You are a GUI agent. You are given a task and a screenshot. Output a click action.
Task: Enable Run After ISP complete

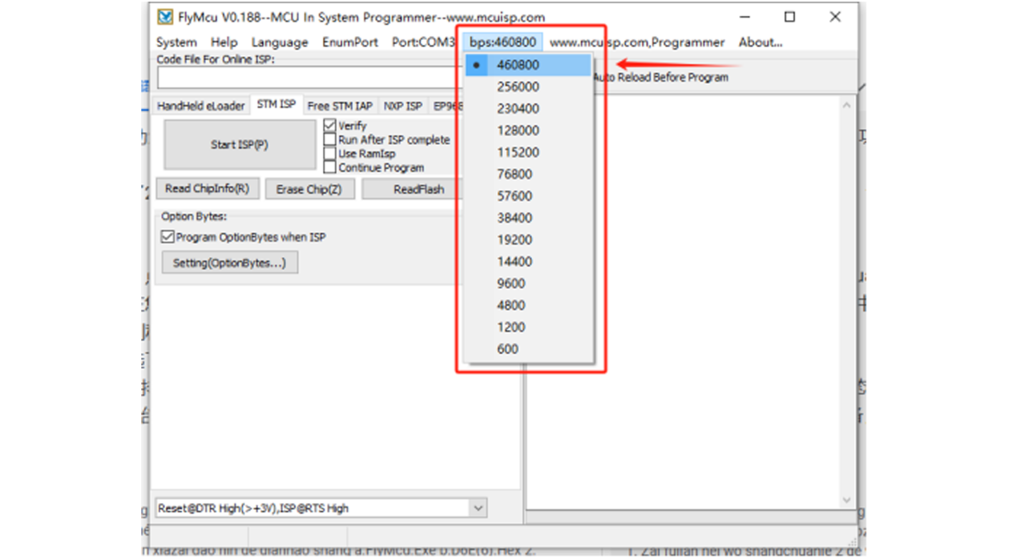(329, 139)
